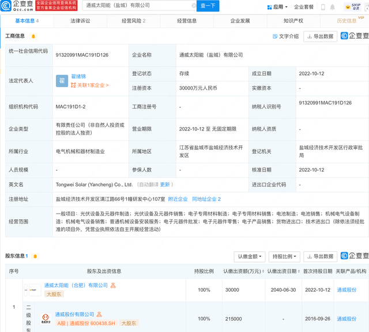
Task: Click the 2040-06-30 contribution date cell
Action: pyautogui.click(x=283, y=290)
